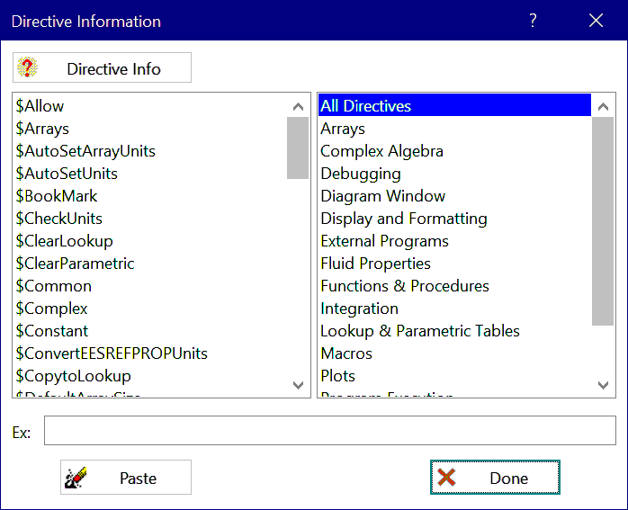Viewport: 628px width, 510px height.
Task: Click the category list scroll-down arrow
Action: click(605, 385)
